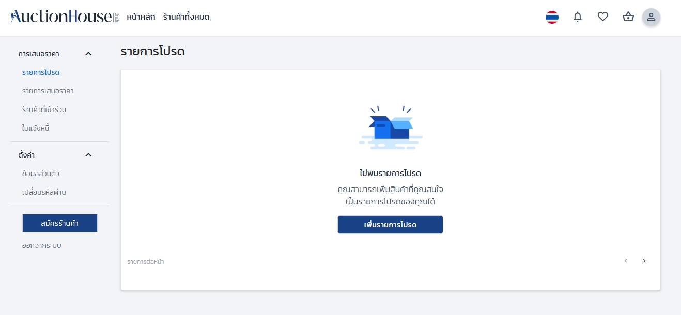The width and height of the screenshot is (681, 315).
Task: Switch to the หน้าหลัก menu item
Action: (140, 17)
